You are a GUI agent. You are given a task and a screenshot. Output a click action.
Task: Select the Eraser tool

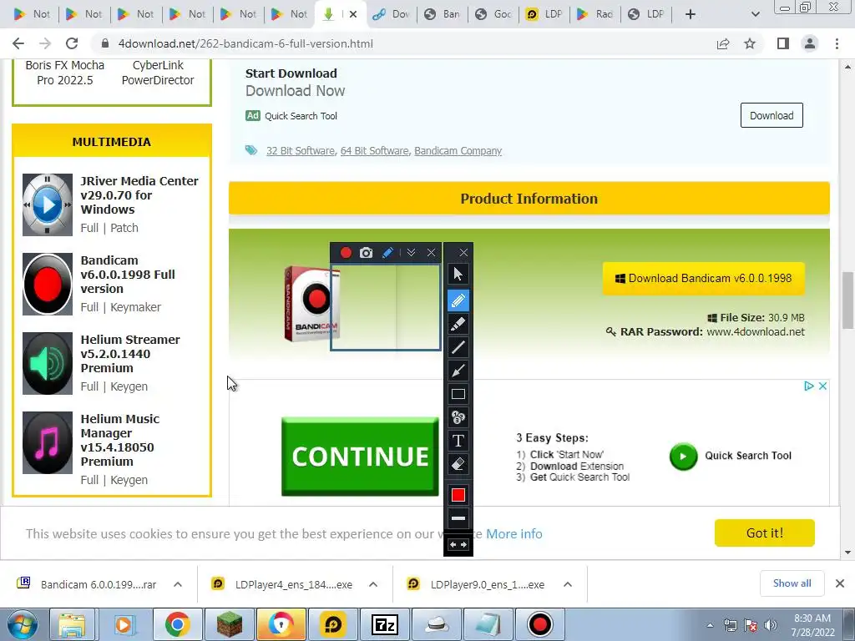pyautogui.click(x=458, y=464)
